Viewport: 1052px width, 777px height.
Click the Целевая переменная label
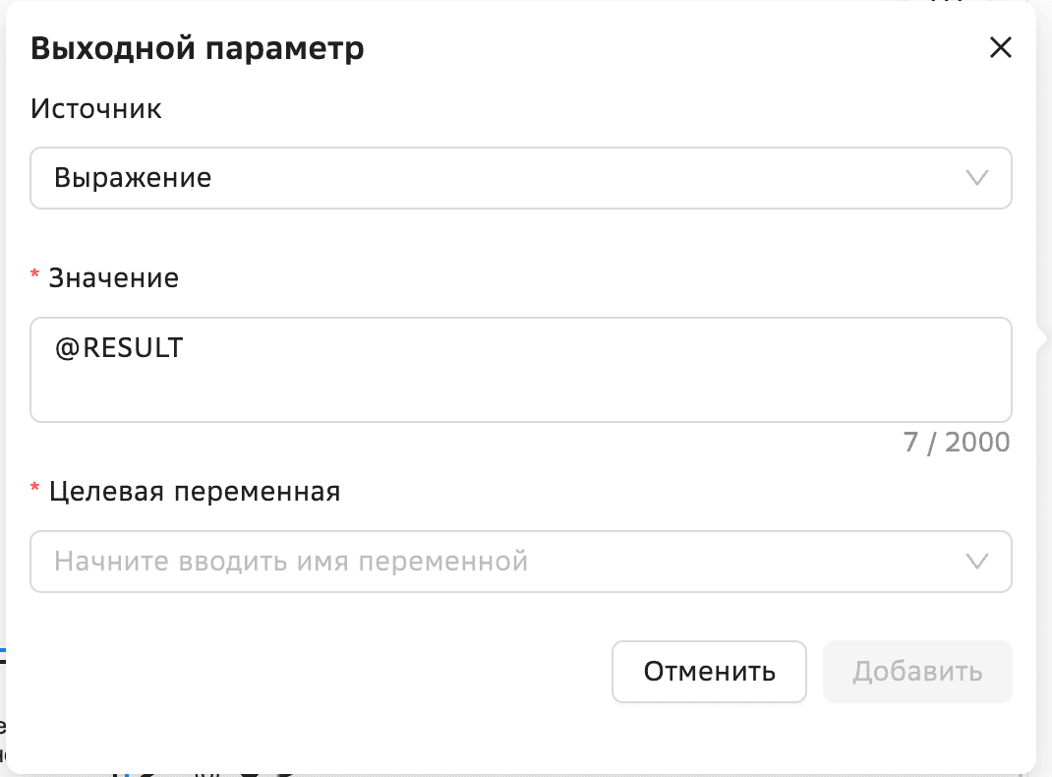click(195, 491)
